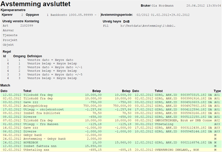The image size is (222, 152).
Task: Click the amount 750.000,00 in left Beløp
Action: coord(92,106)
